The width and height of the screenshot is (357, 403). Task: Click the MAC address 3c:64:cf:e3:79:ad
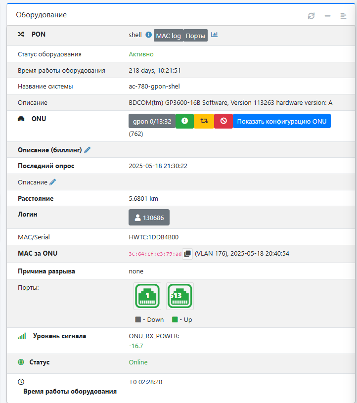(155, 254)
